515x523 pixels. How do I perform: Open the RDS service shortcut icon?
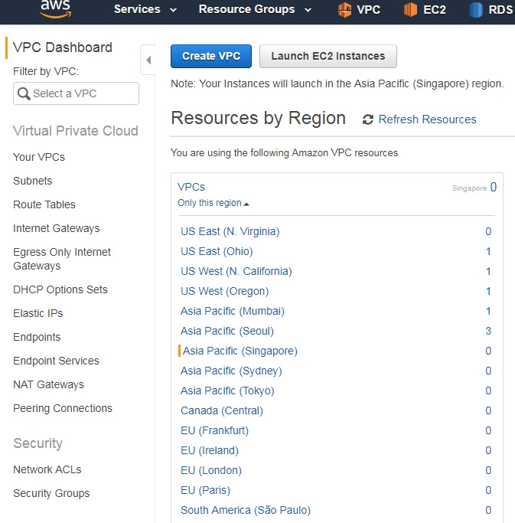(476, 9)
